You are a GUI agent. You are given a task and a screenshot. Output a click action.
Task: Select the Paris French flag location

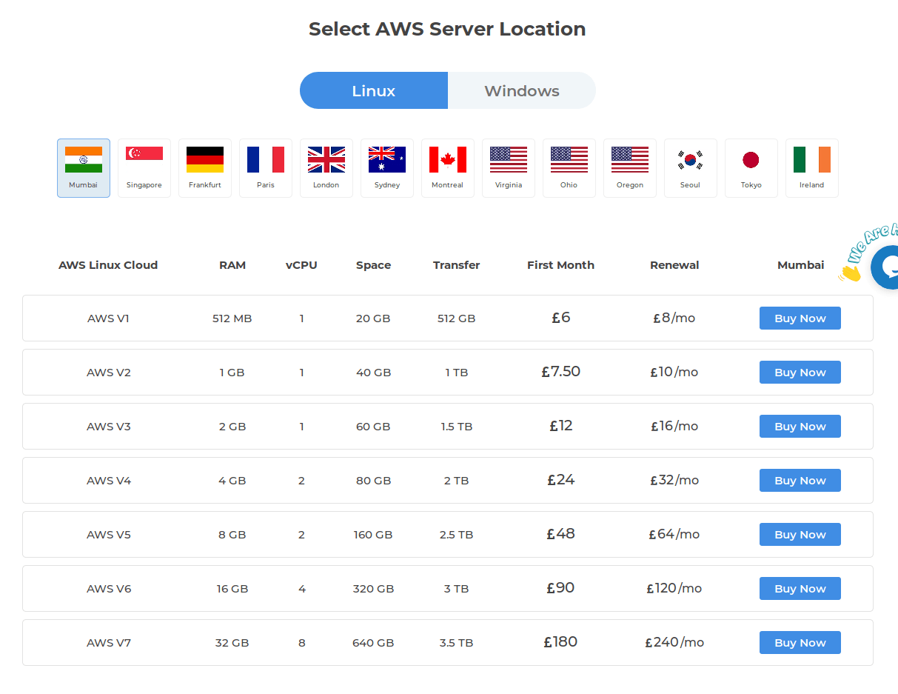coord(266,168)
